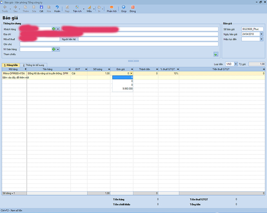The height and width of the screenshot is (213, 267).
Task: Toggle Đơn giá price list dropdown
Action: coord(131,73)
